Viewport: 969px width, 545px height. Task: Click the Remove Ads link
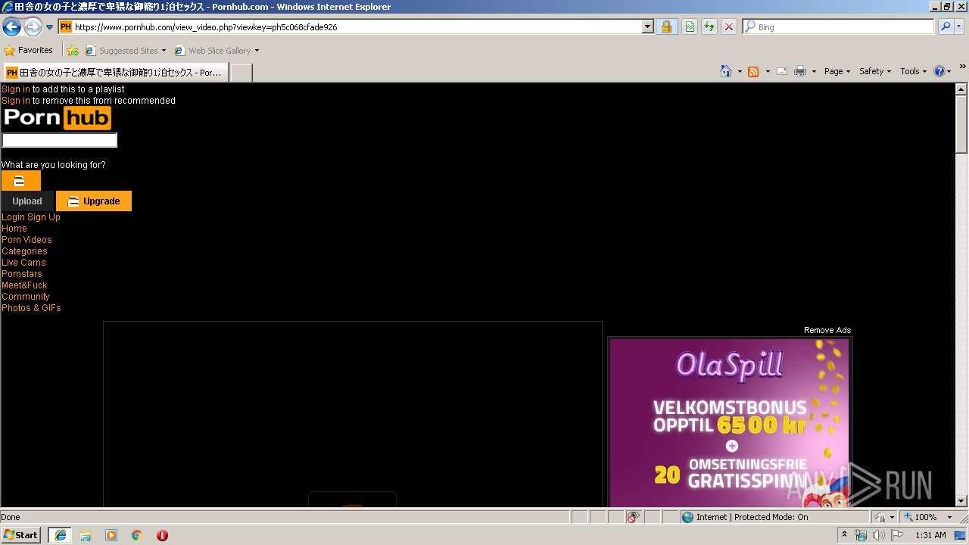pyautogui.click(x=827, y=330)
